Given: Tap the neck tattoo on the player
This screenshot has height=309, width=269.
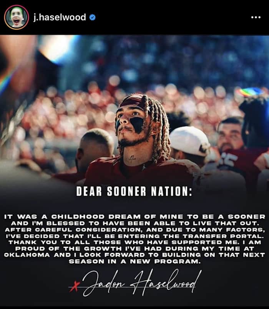Looking at the screenshot, I should pos(132,158).
